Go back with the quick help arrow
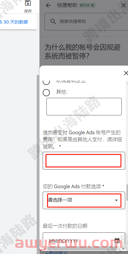128x254 pixels. pyautogui.click(x=48, y=5)
